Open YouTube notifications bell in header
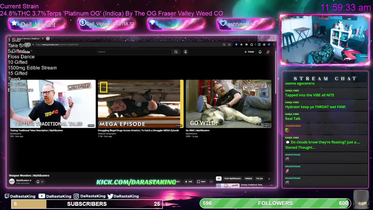This screenshot has height=210, width=373. [260, 52]
